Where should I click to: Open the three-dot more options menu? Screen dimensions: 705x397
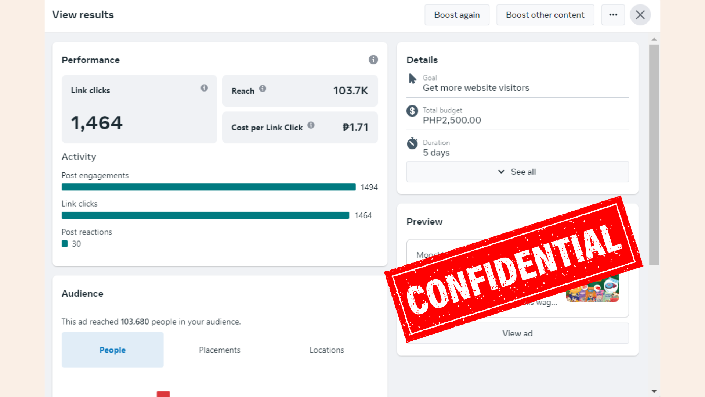613,15
